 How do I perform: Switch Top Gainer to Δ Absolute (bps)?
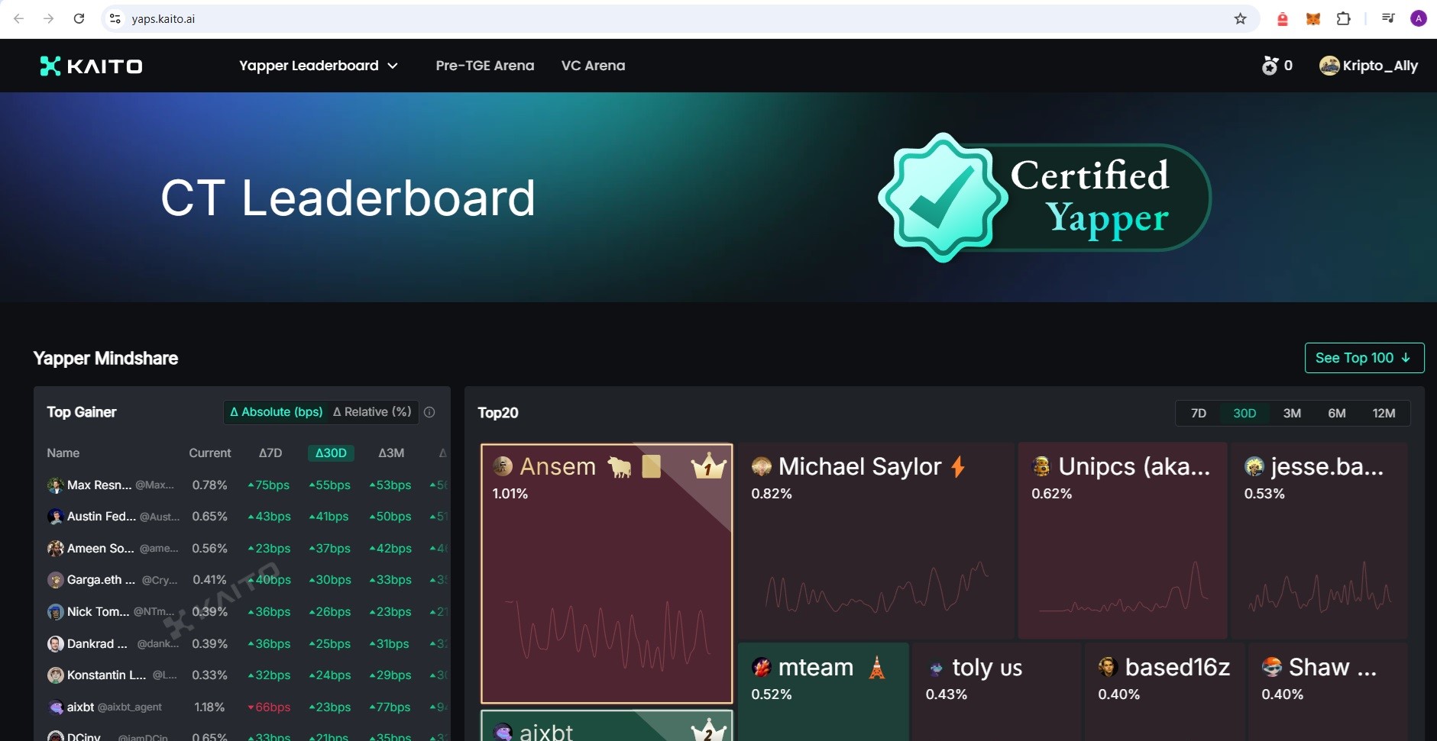[x=276, y=412]
